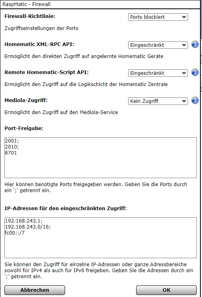Image resolution: width=202 pixels, height=297 pixels.
Task: Open the Remote Homematic-Script API access dropdown
Action: [158, 73]
